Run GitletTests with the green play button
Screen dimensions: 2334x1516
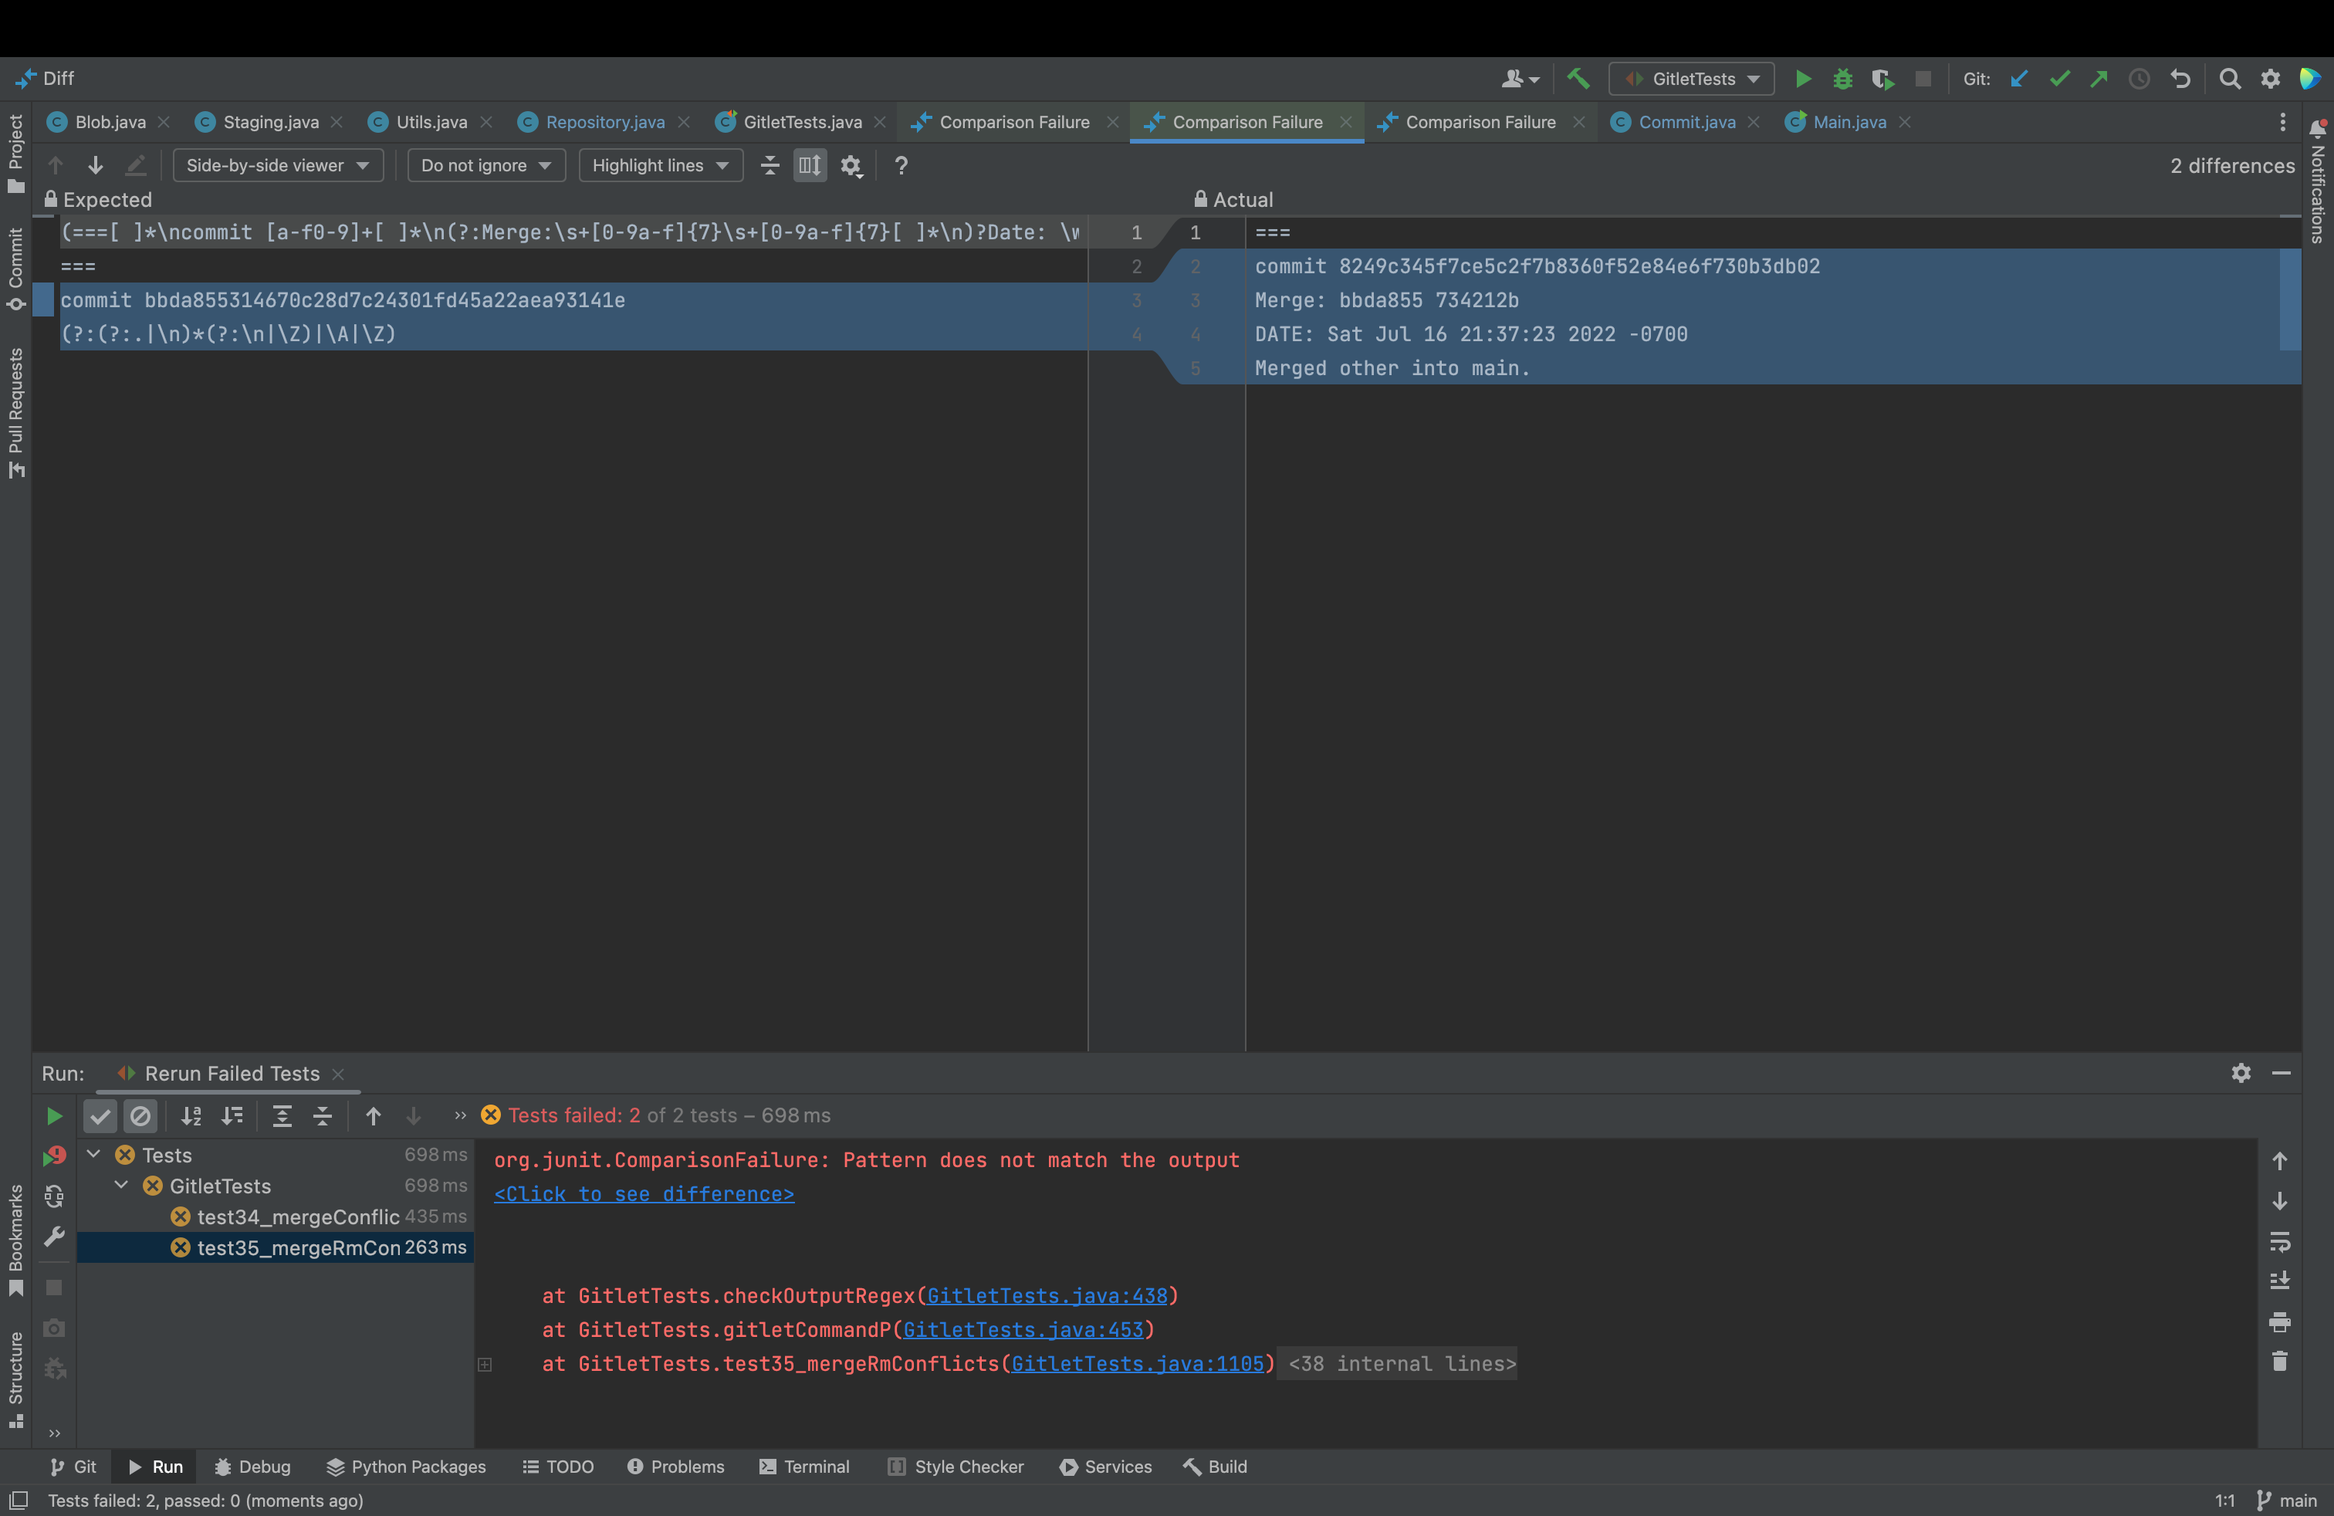pyautogui.click(x=1802, y=79)
